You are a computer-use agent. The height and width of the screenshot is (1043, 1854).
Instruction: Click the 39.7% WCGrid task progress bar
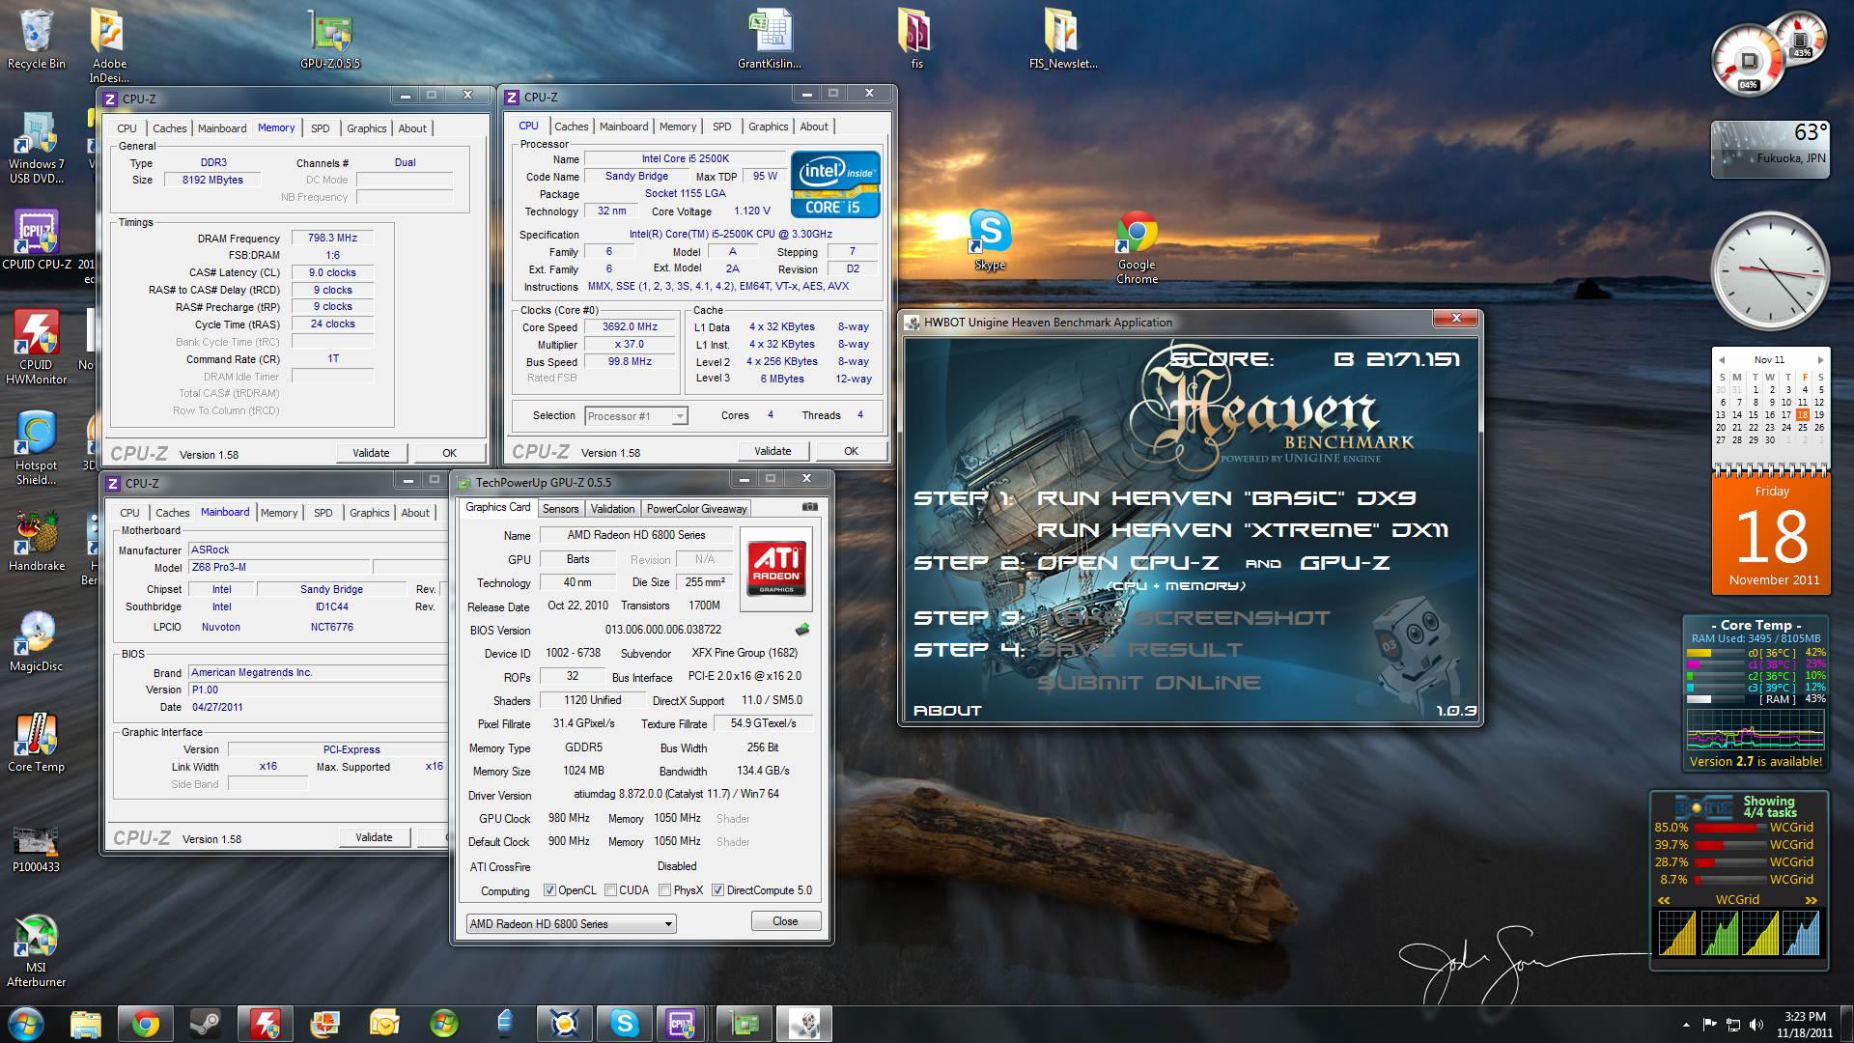click(x=1728, y=845)
